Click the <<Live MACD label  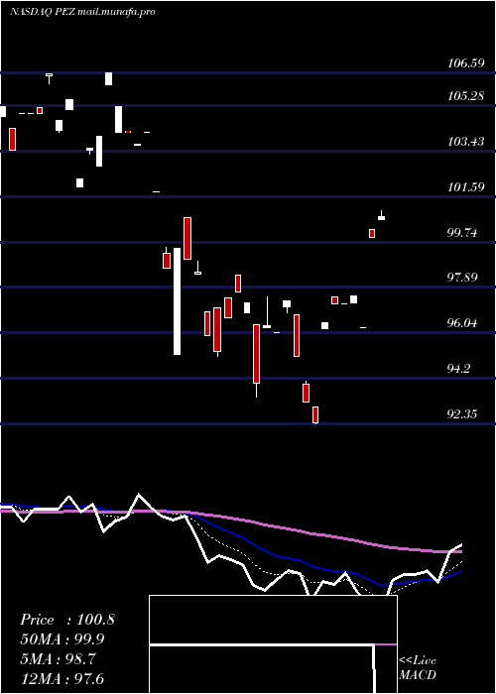418,667
